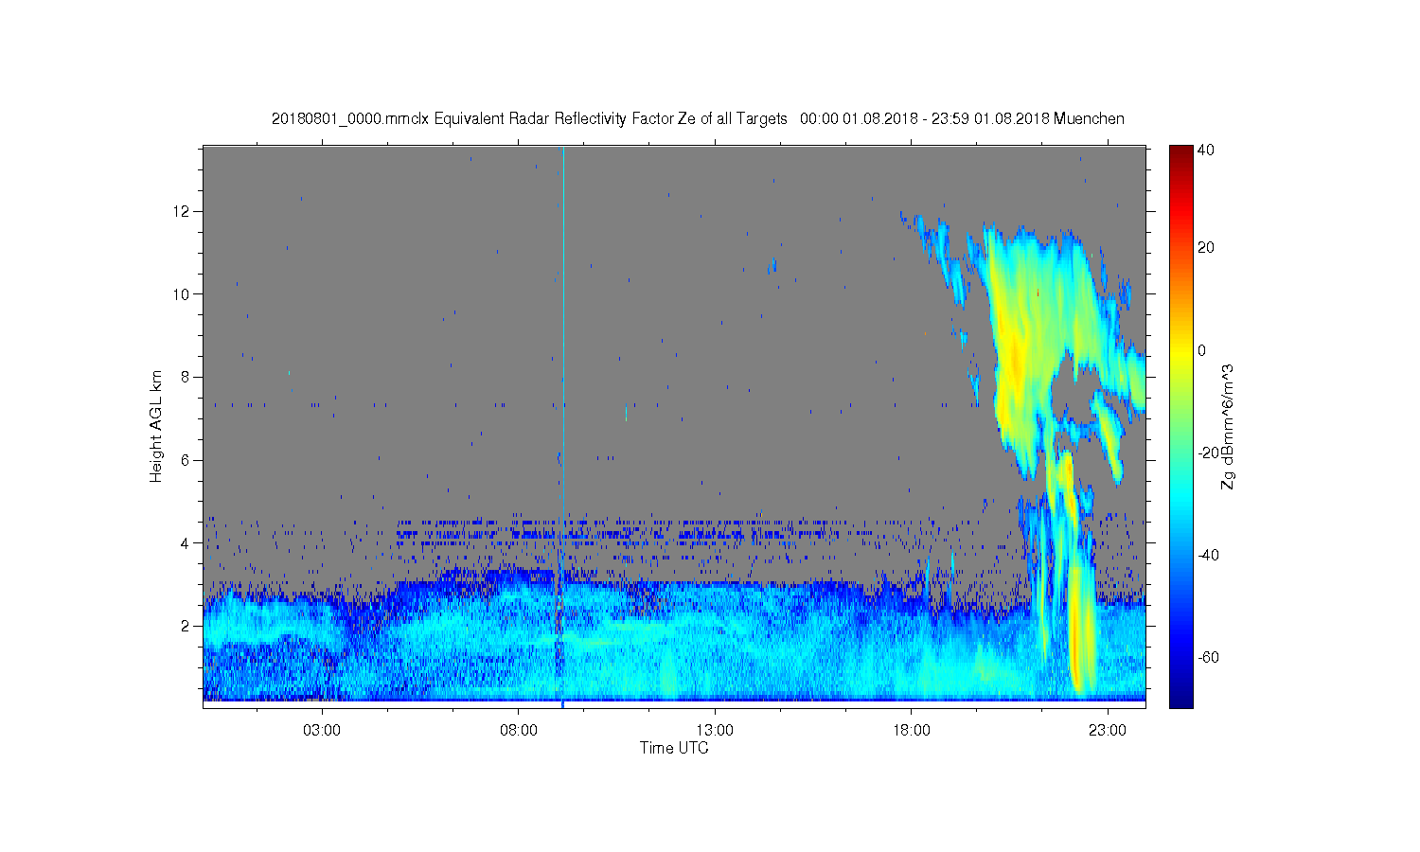
Task: Click the '18:00' time tick label
Action: point(912,731)
